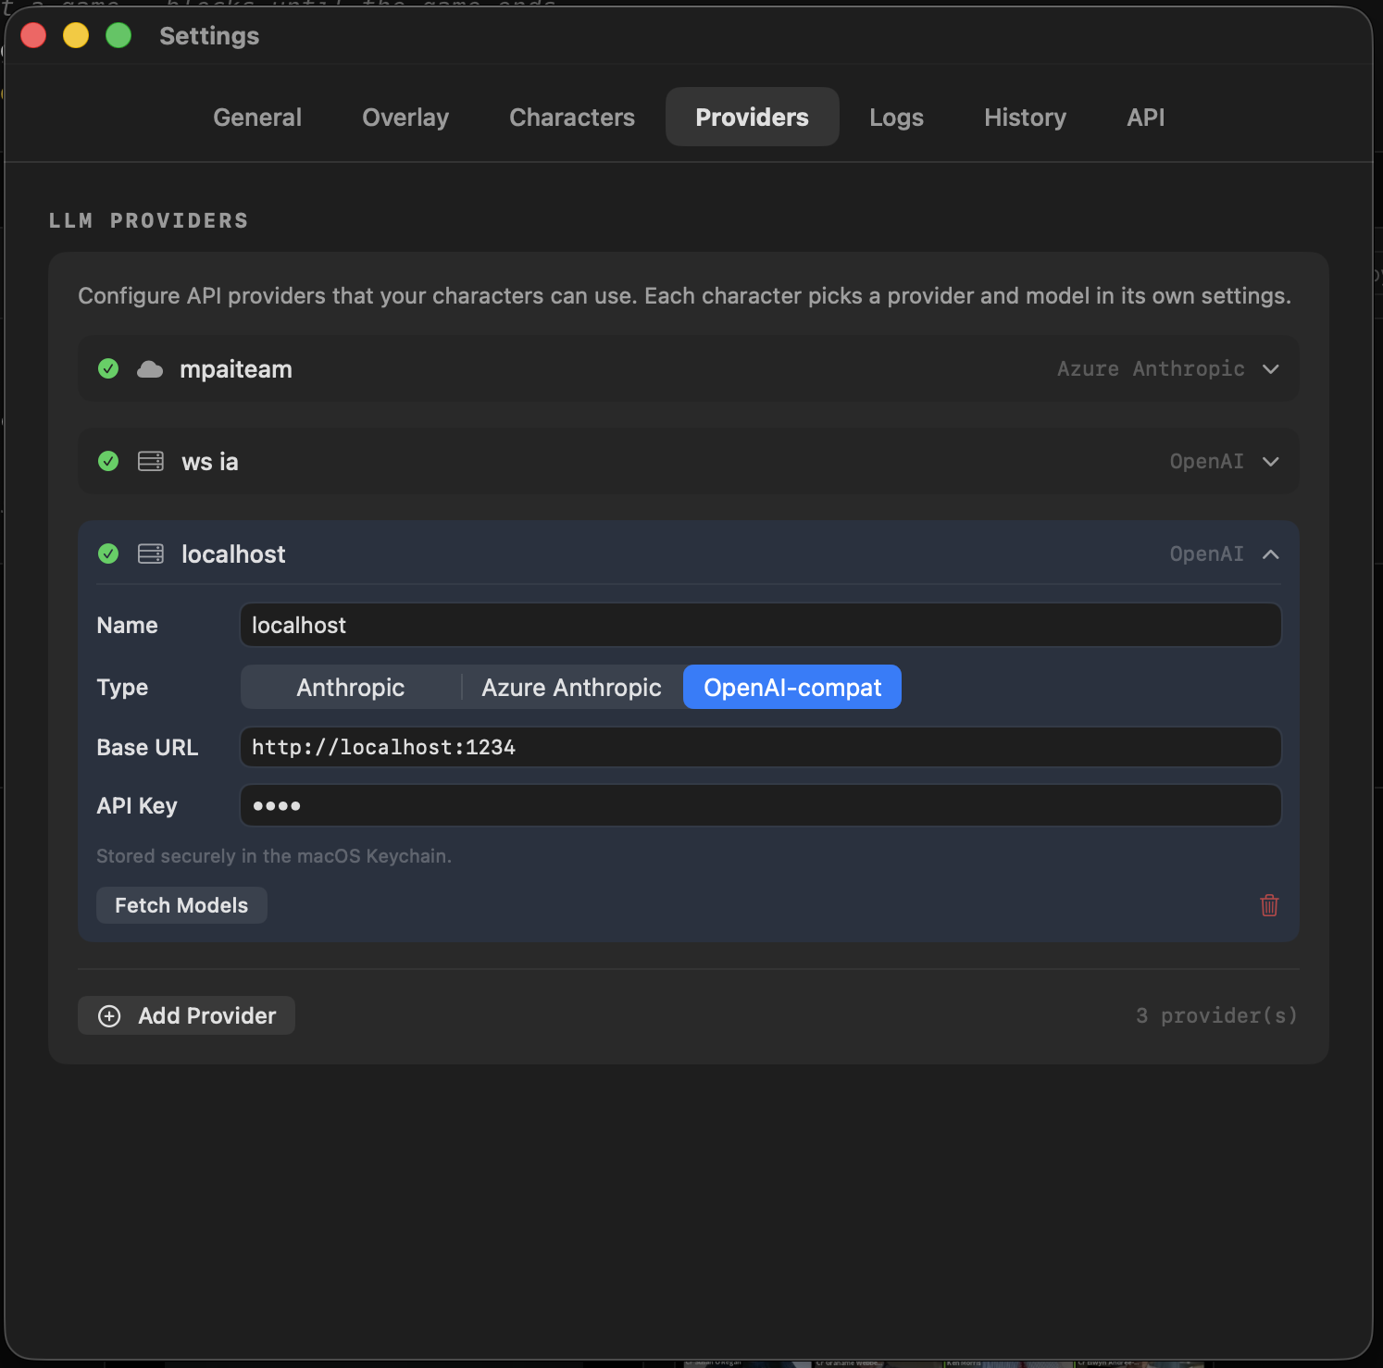Click the plus circle icon in Add Provider
This screenshot has width=1383, height=1368.
[x=109, y=1016]
